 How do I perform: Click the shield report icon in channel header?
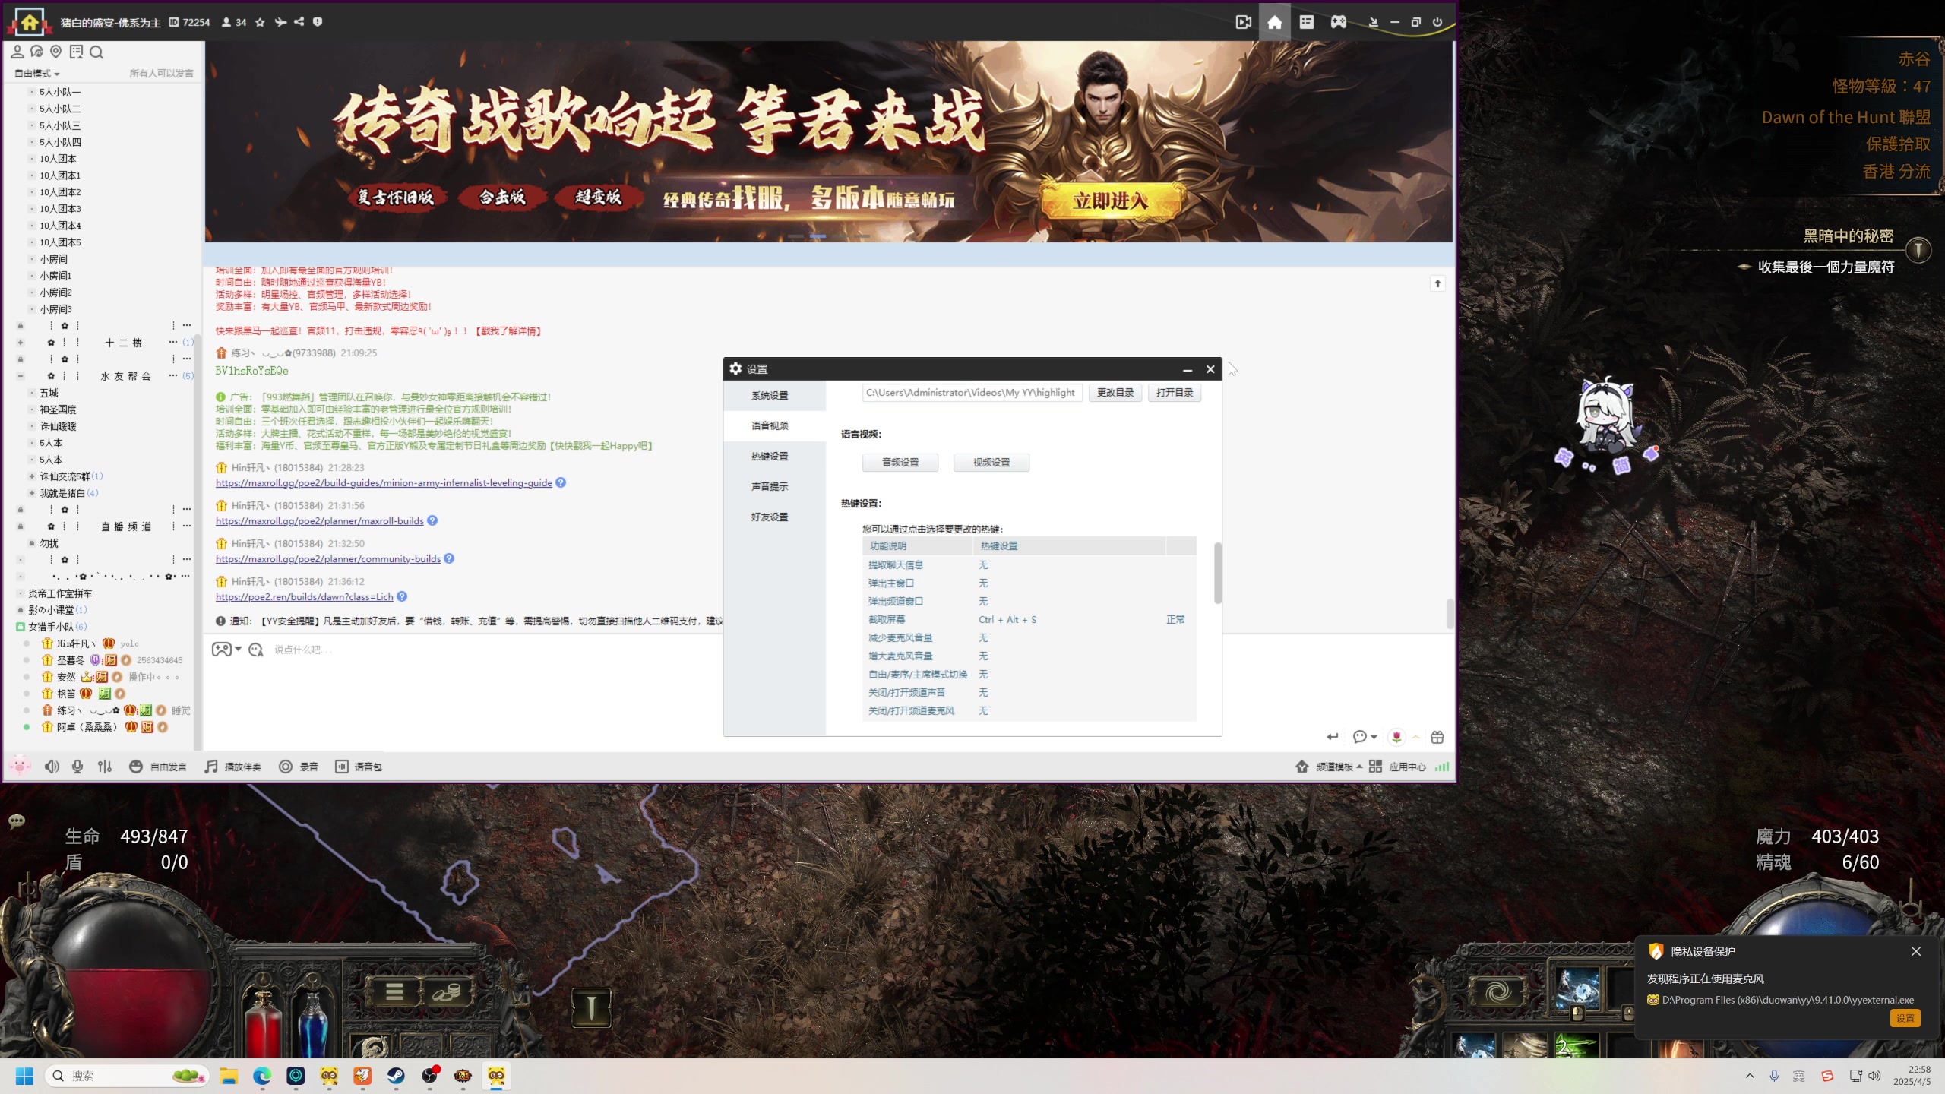(x=318, y=22)
